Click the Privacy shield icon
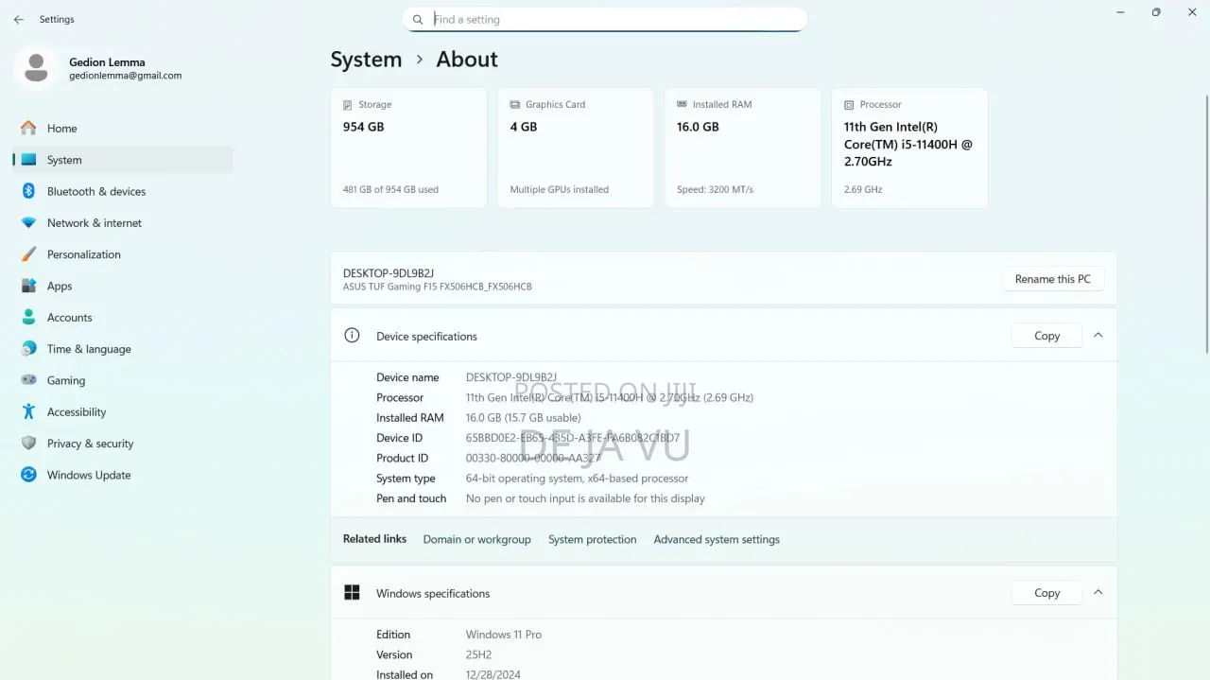Viewport: 1210px width, 680px height. click(28, 444)
